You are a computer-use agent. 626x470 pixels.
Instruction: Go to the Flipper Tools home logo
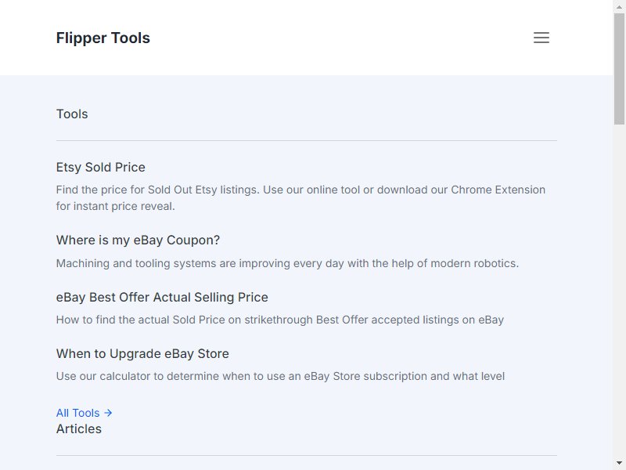point(103,38)
